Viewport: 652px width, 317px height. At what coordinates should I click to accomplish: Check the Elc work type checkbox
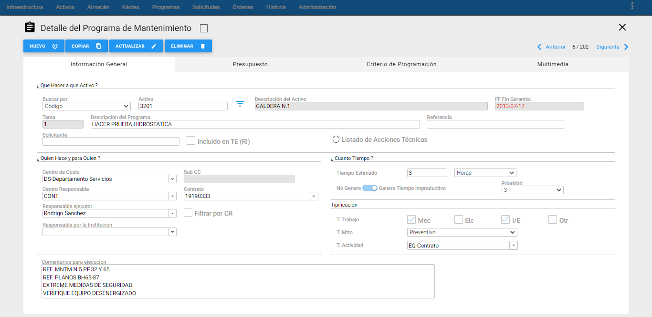tap(458, 219)
